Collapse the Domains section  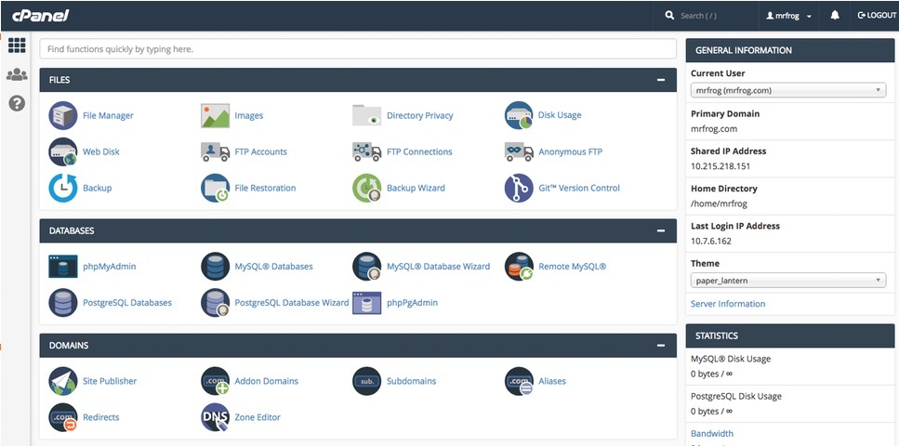click(x=661, y=346)
